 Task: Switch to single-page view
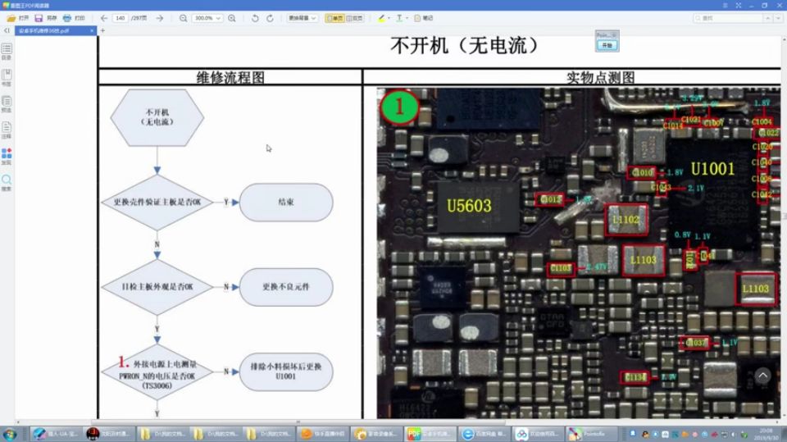pyautogui.click(x=334, y=18)
